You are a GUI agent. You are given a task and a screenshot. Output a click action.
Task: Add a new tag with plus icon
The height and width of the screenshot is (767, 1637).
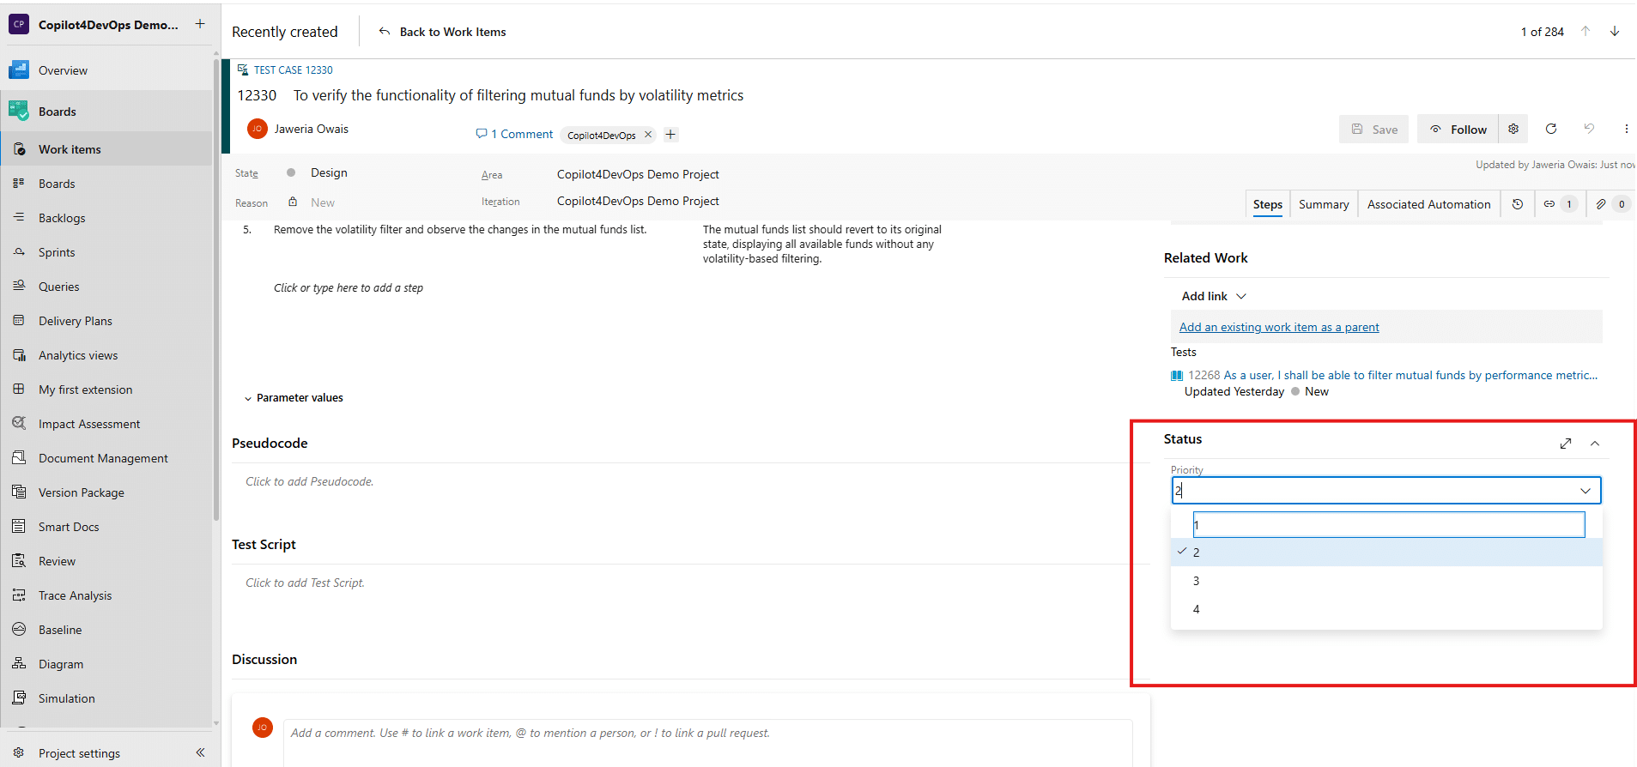click(x=670, y=135)
